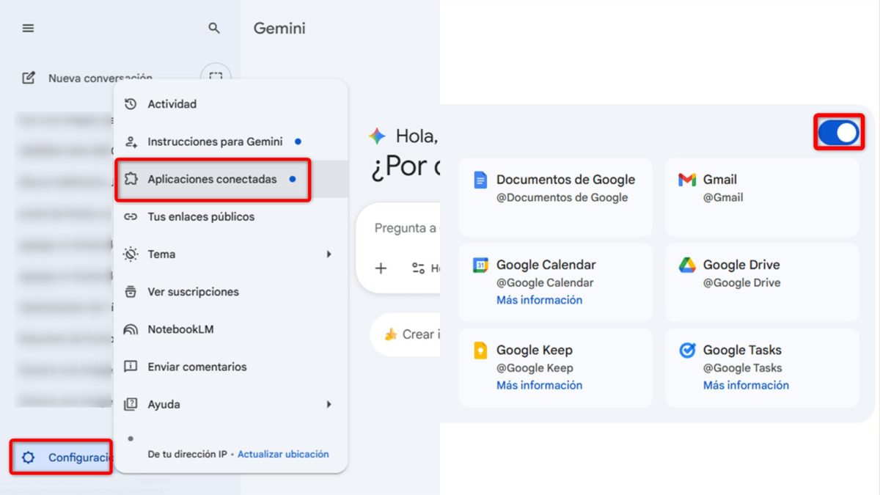Expand the Ayuda submenu
This screenshot has height=495, width=880.
tap(329, 404)
